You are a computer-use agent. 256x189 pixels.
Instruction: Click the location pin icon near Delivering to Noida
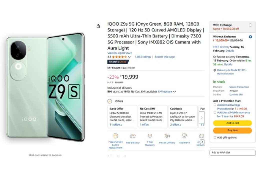(214, 70)
